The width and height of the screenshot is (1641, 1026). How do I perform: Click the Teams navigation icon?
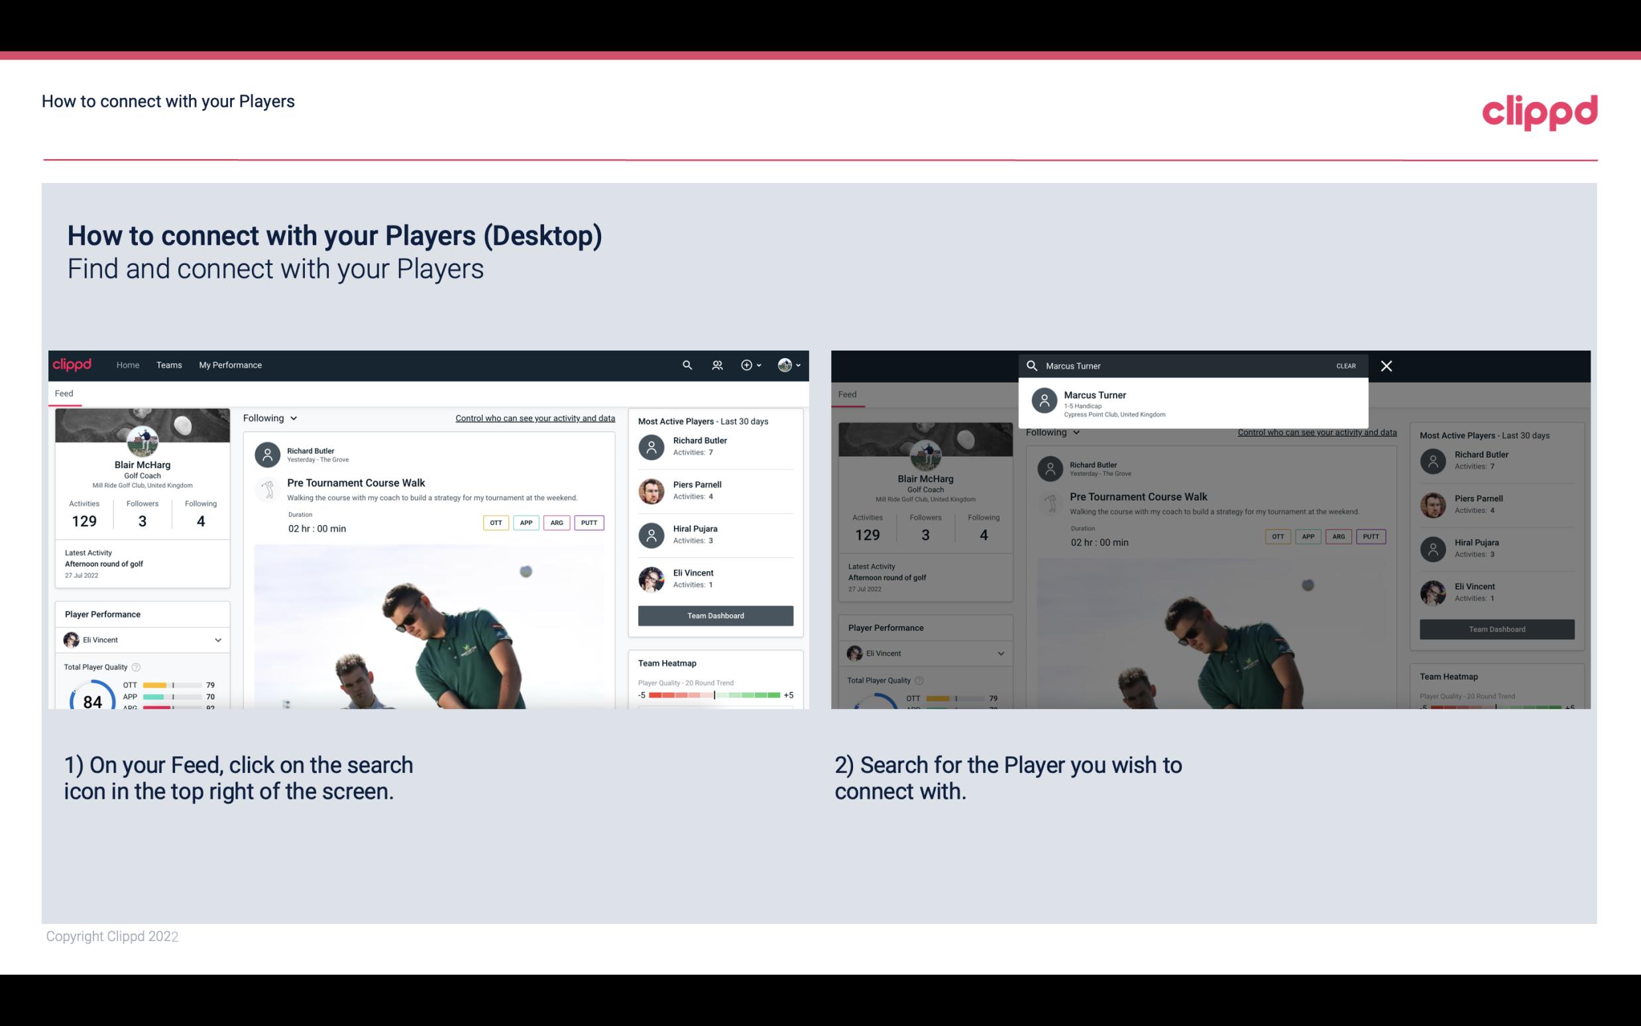tap(168, 364)
